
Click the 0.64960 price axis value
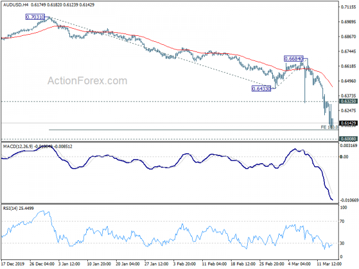click(x=348, y=81)
